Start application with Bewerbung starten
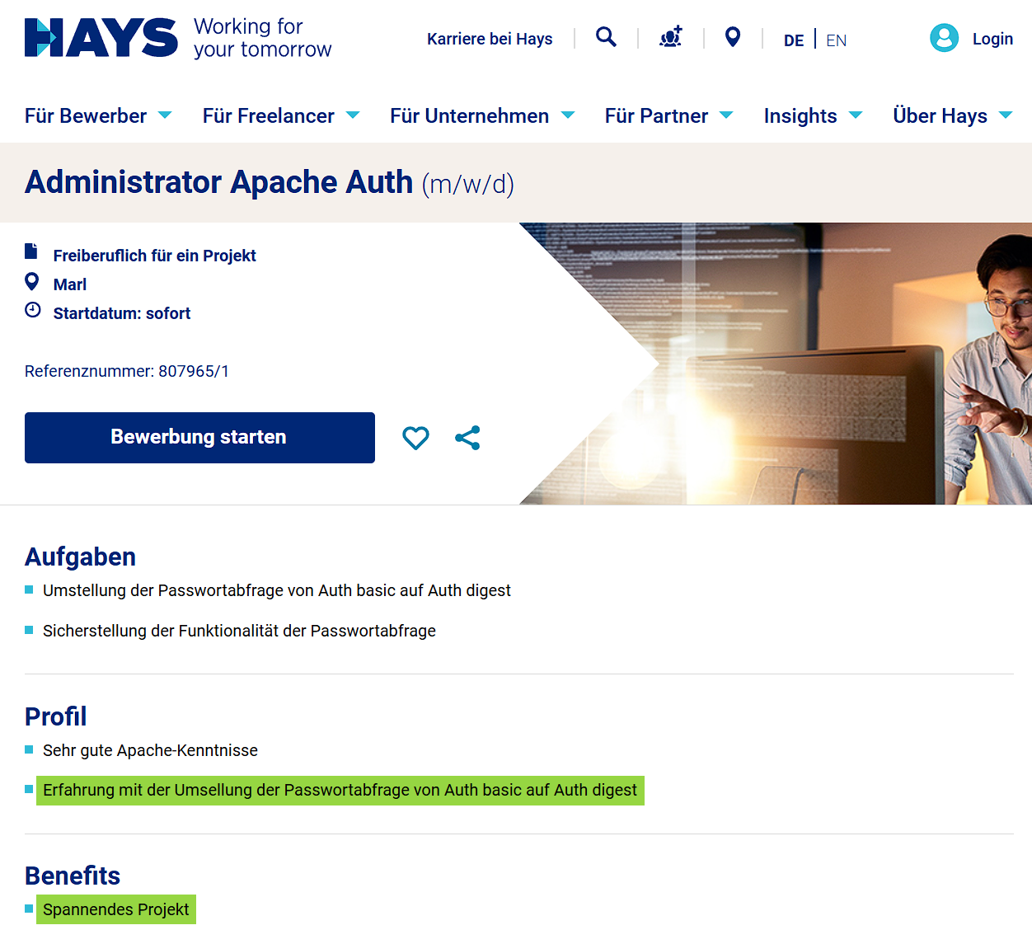This screenshot has width=1032, height=944. pos(199,438)
